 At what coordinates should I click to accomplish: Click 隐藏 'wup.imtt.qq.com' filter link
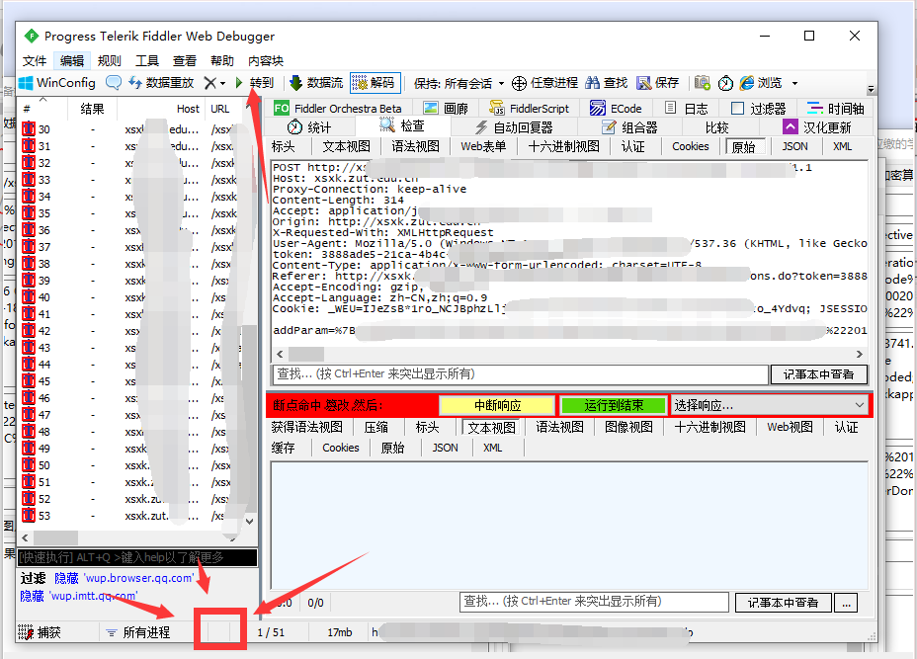pos(79,595)
